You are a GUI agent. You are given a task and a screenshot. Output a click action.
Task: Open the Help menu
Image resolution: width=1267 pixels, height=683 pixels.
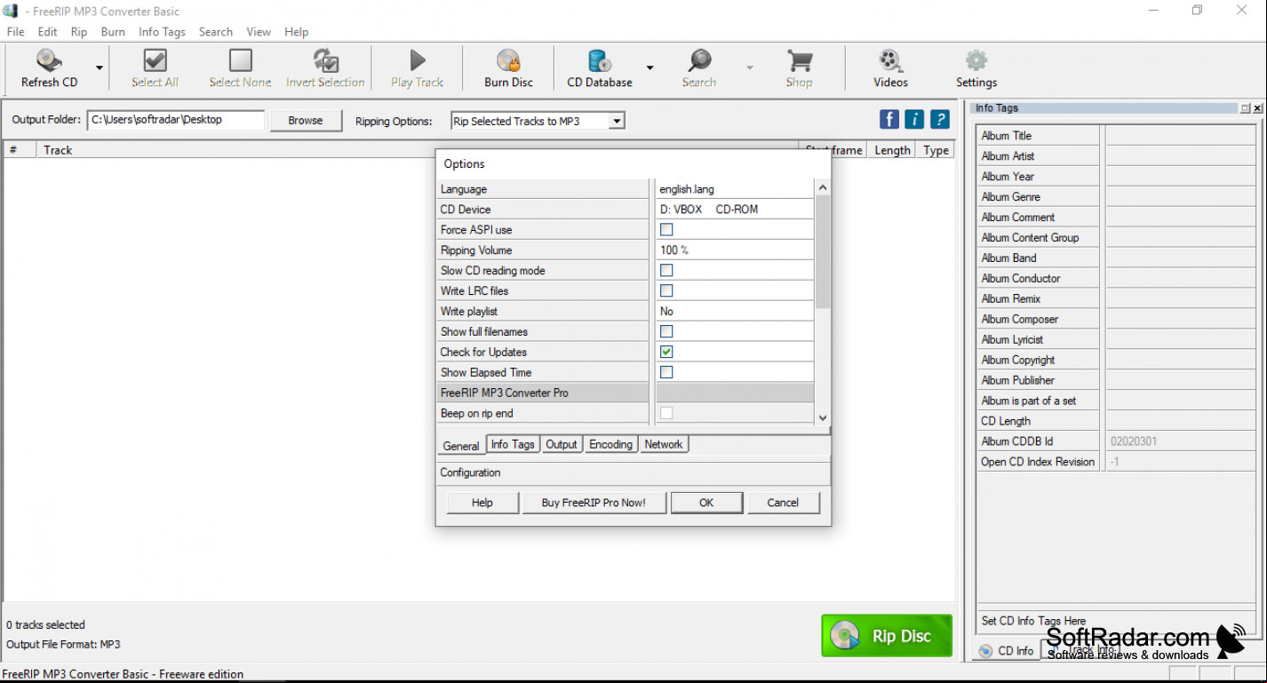coord(296,31)
